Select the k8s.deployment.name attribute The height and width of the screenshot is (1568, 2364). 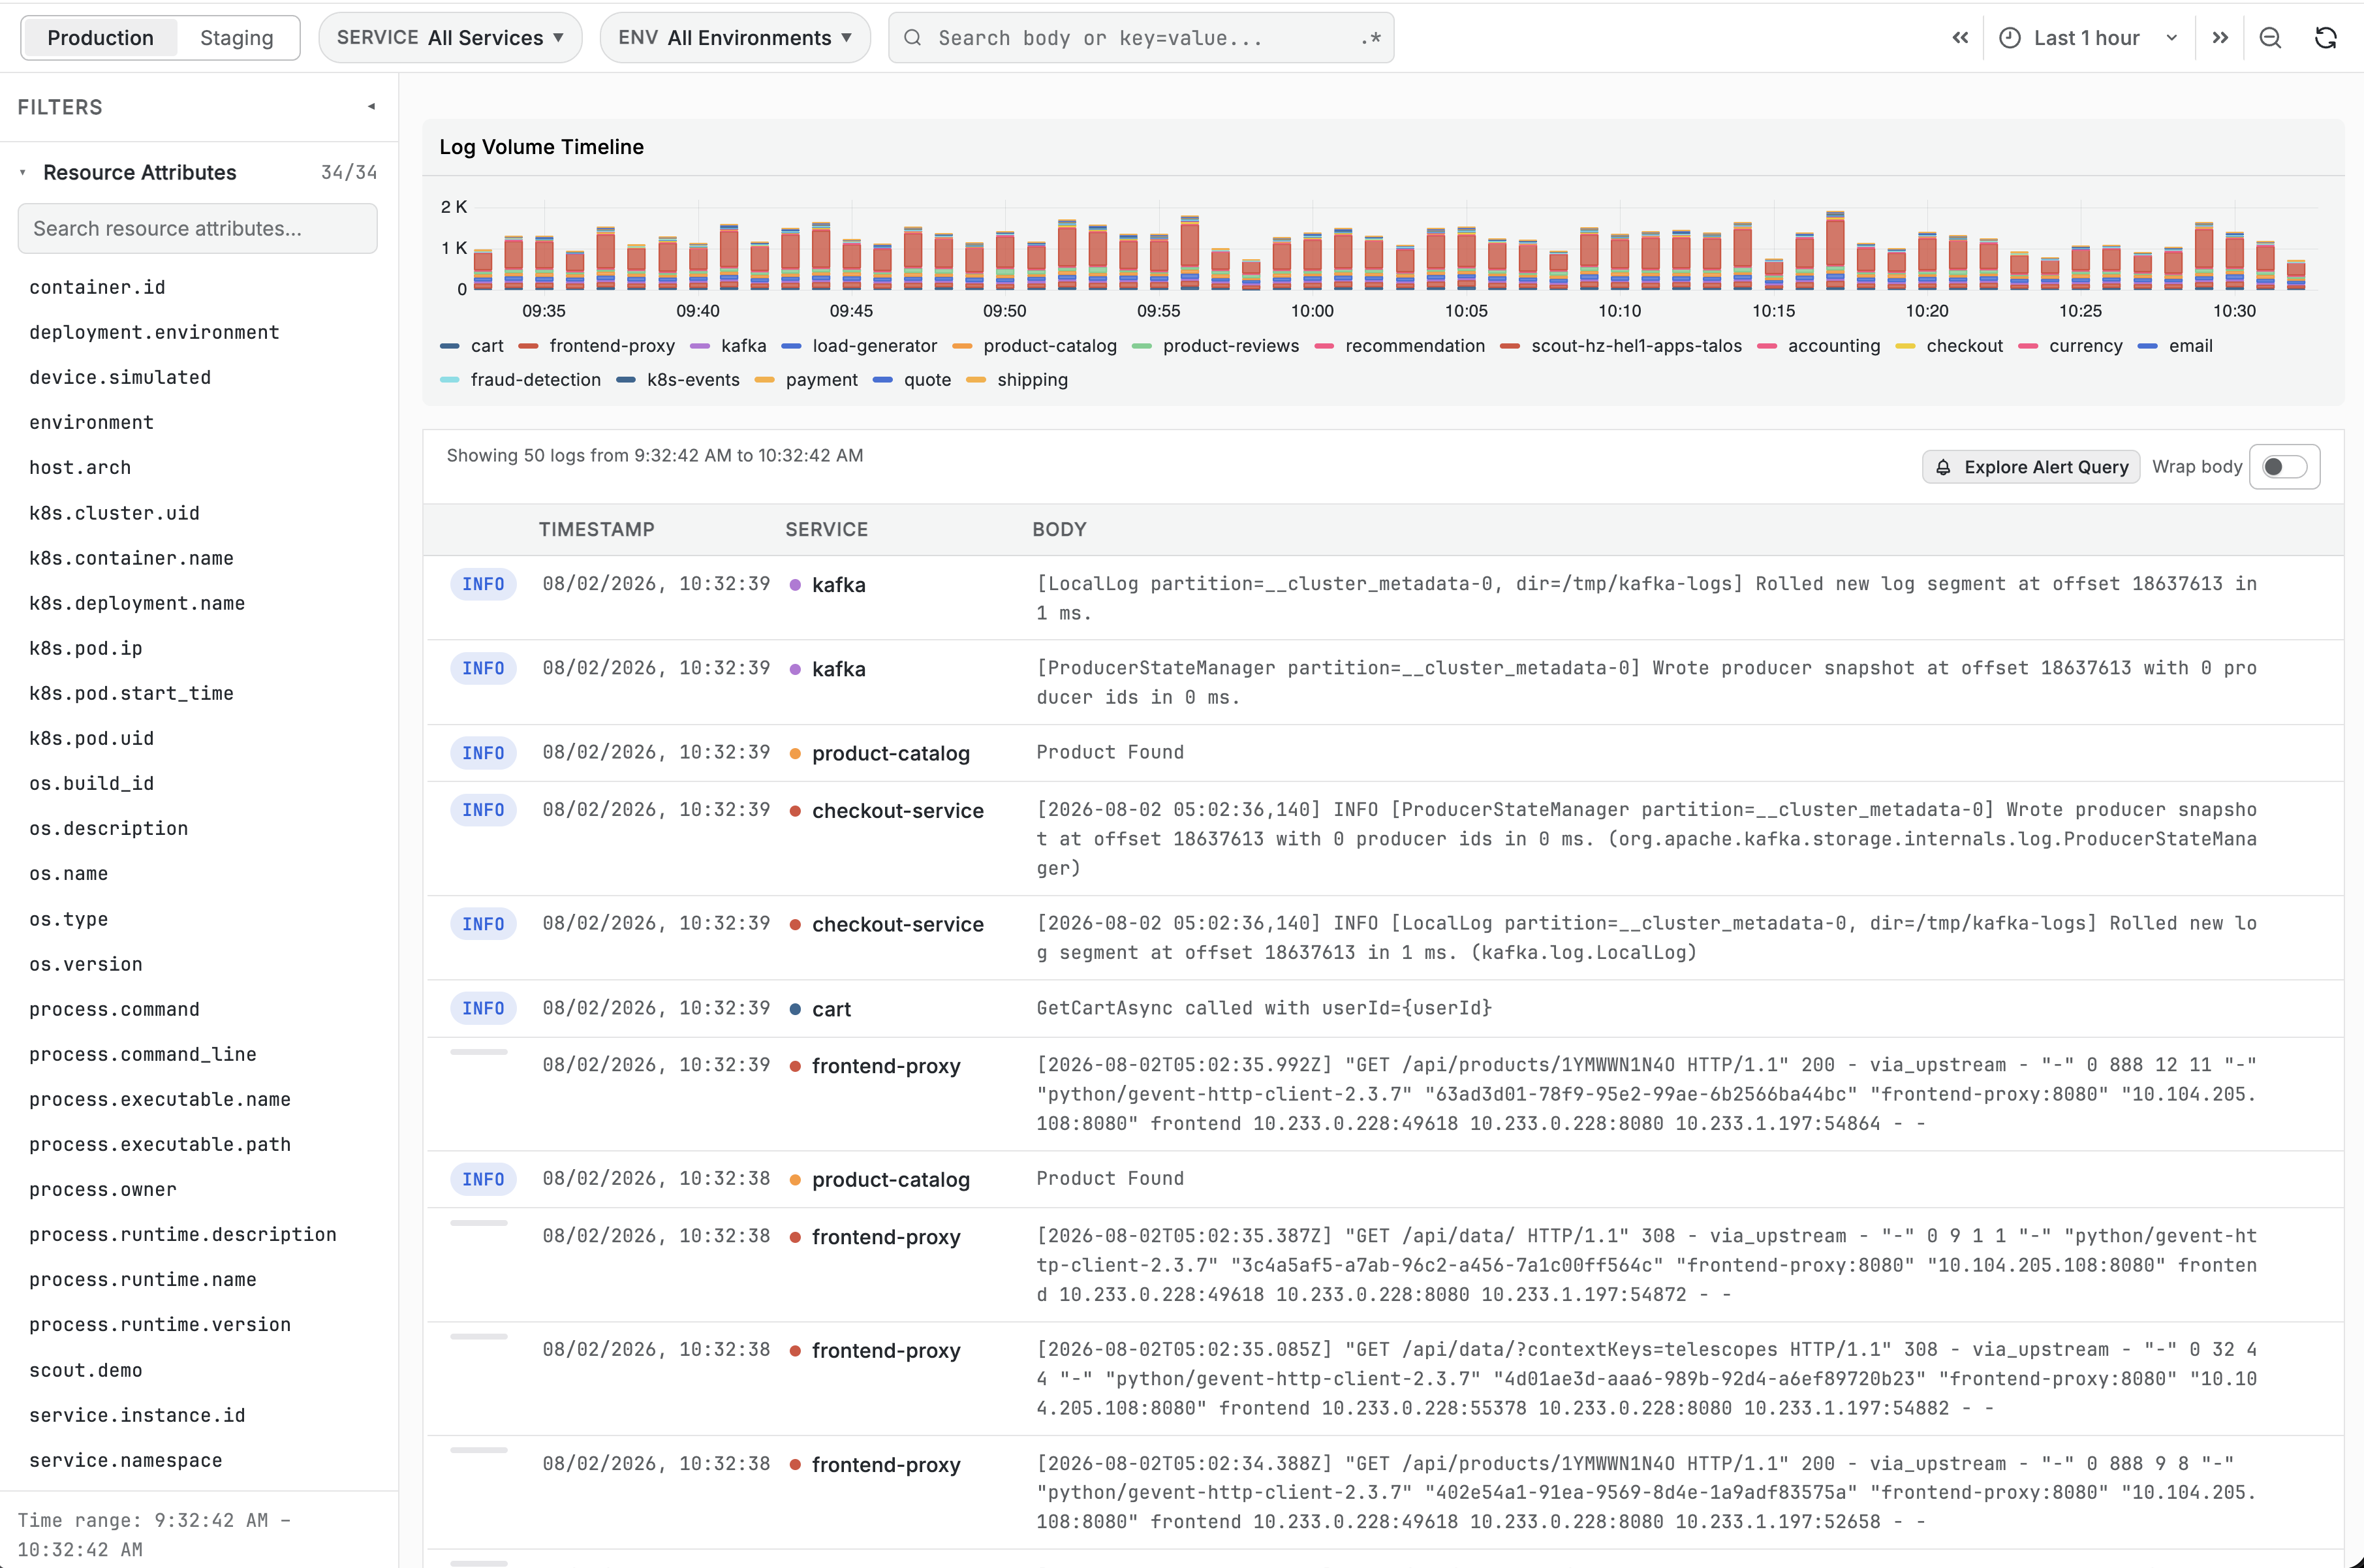(137, 603)
